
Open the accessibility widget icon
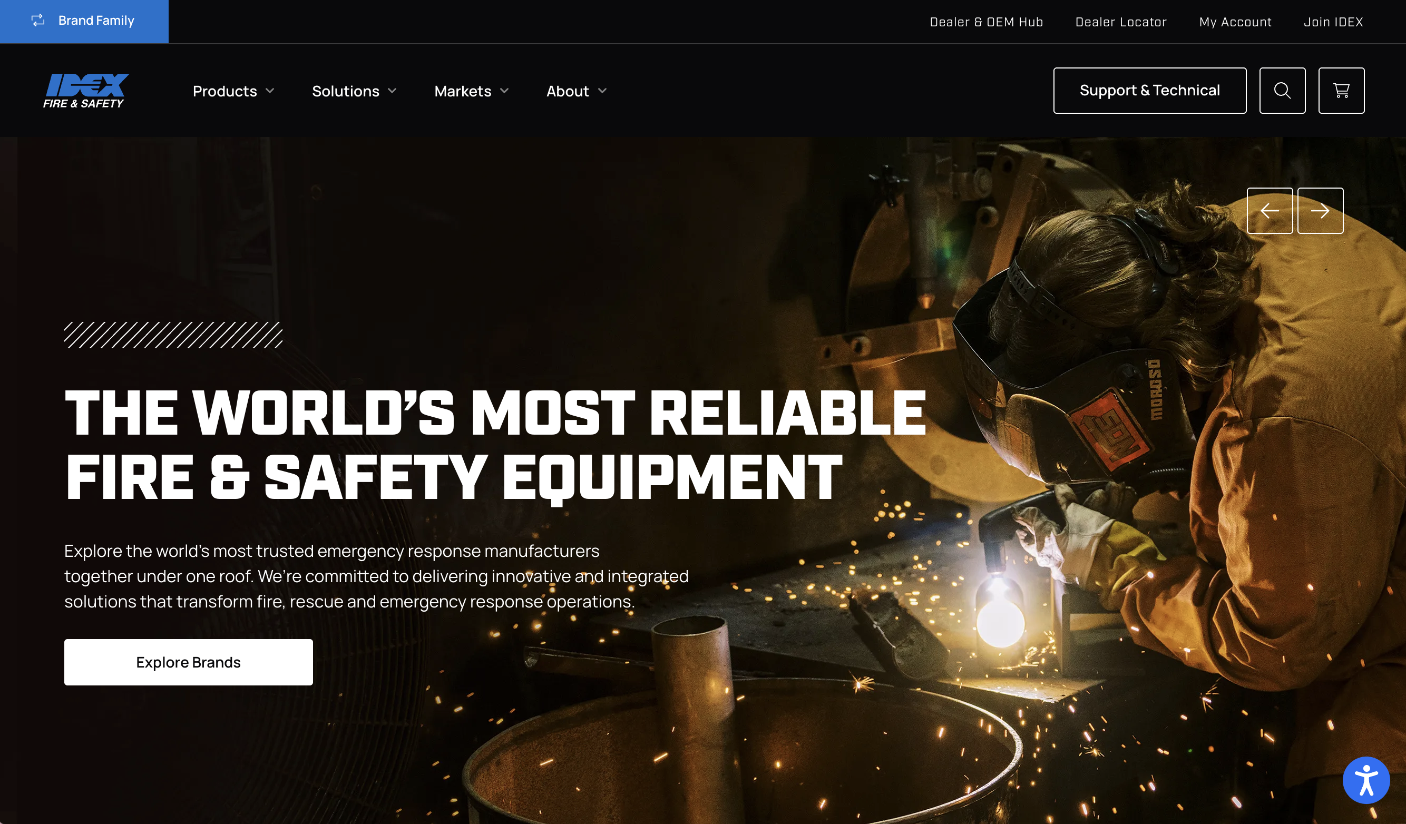click(x=1365, y=779)
